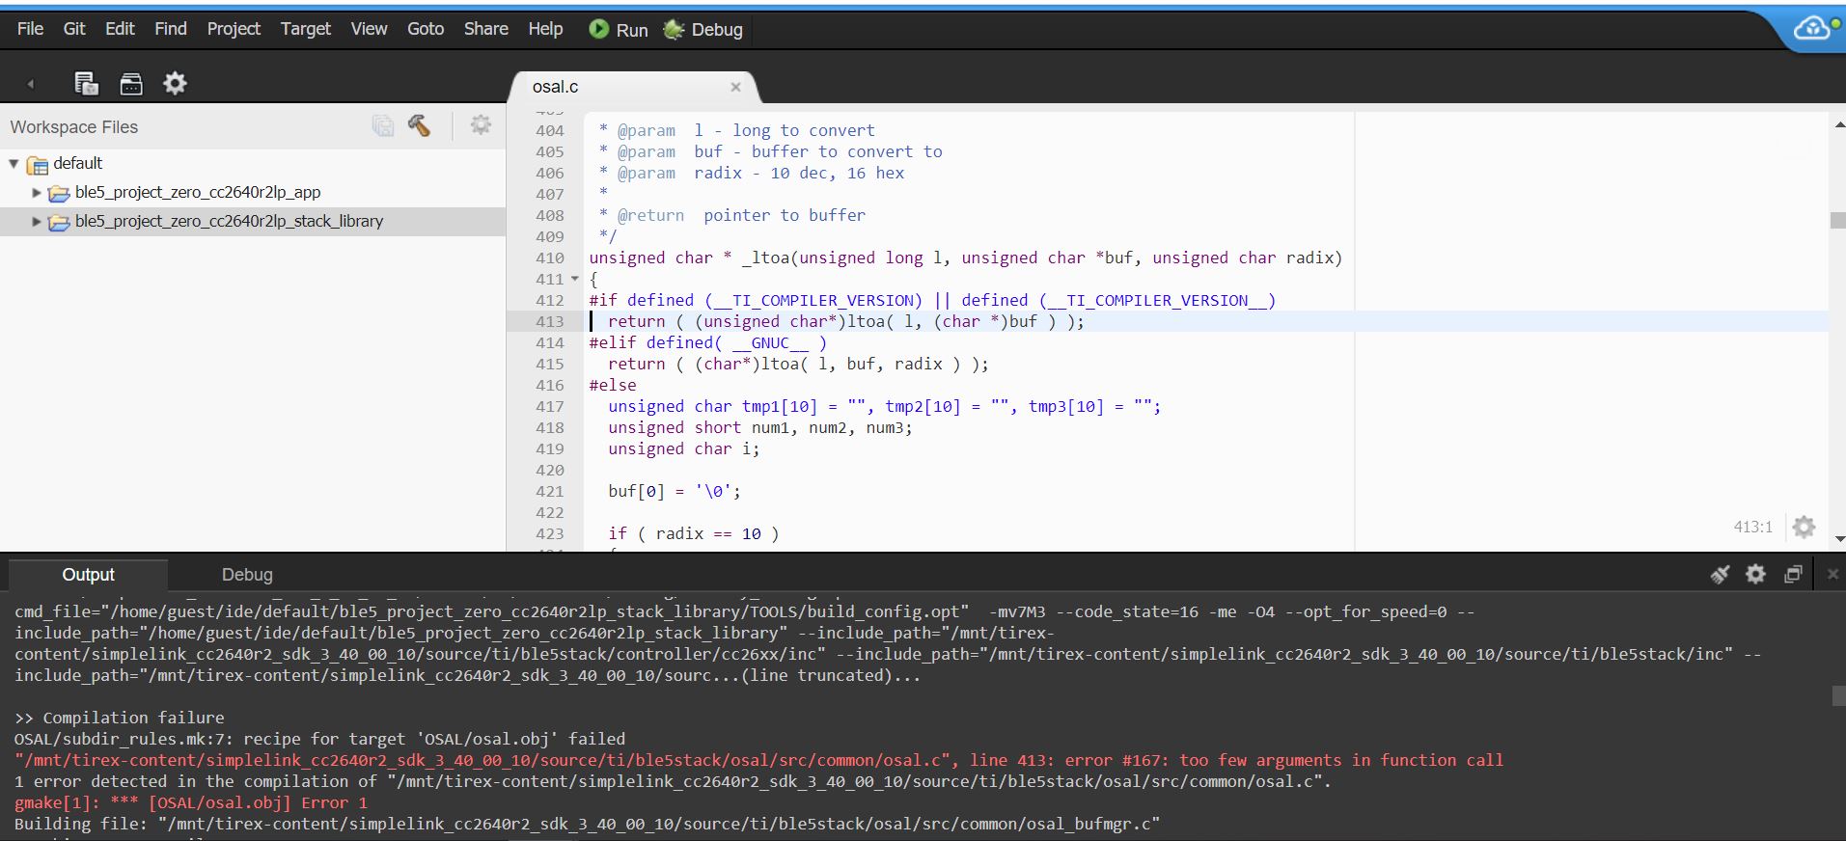1846x841 pixels.
Task: Click the folder icon of ble5_project_zero_cc2640r2lp_app
Action: point(59,193)
